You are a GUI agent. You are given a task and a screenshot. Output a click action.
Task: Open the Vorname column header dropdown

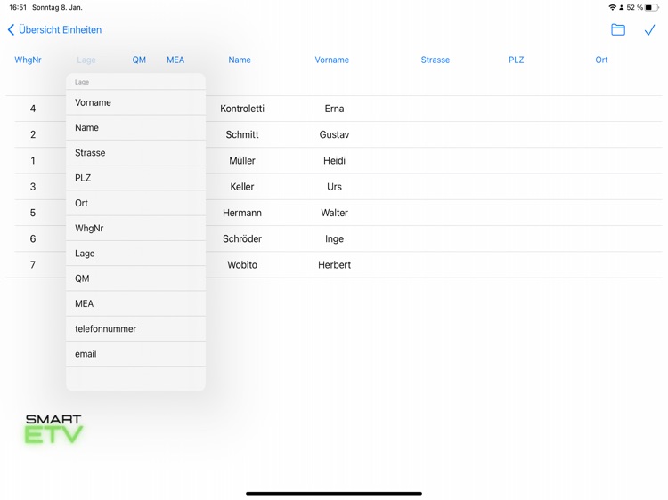pyautogui.click(x=332, y=60)
